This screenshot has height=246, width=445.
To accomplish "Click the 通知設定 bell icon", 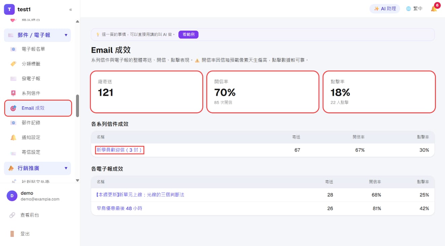I will [x=13, y=137].
